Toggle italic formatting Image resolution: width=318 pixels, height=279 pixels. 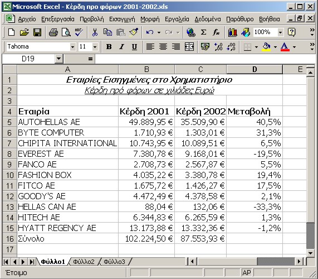coord(121,47)
